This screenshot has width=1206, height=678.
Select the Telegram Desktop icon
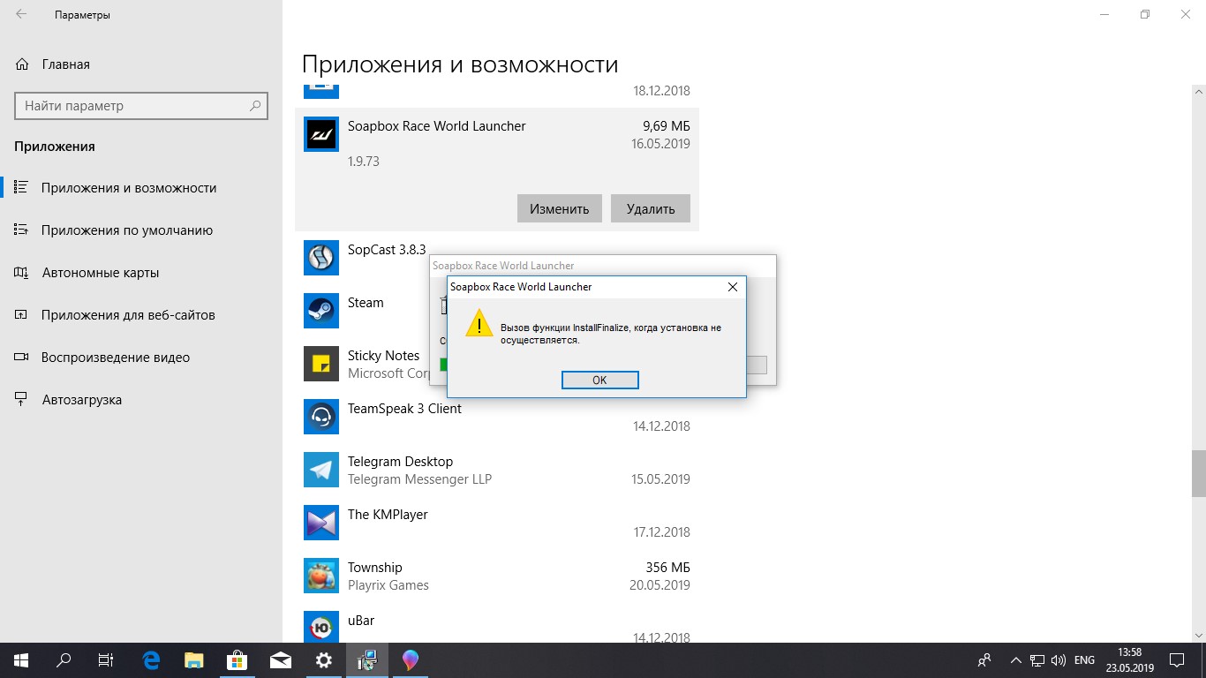pyautogui.click(x=321, y=470)
